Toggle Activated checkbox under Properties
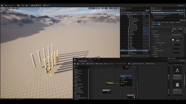This screenshot has height=104, width=186. 172,57
